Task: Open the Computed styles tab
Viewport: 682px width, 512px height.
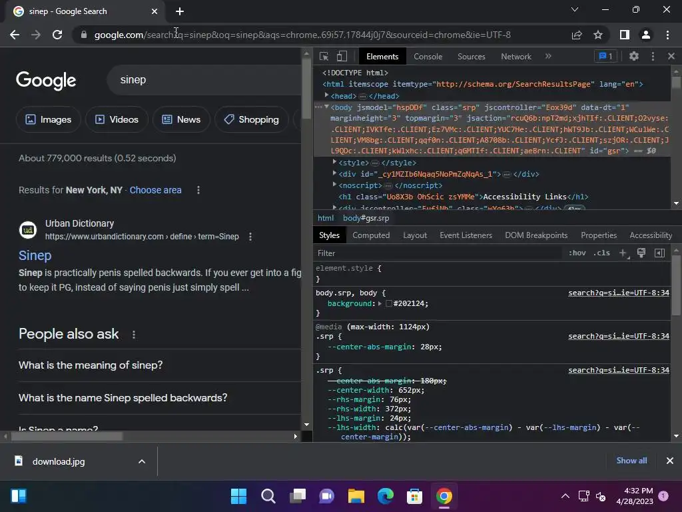Action: pyautogui.click(x=371, y=235)
